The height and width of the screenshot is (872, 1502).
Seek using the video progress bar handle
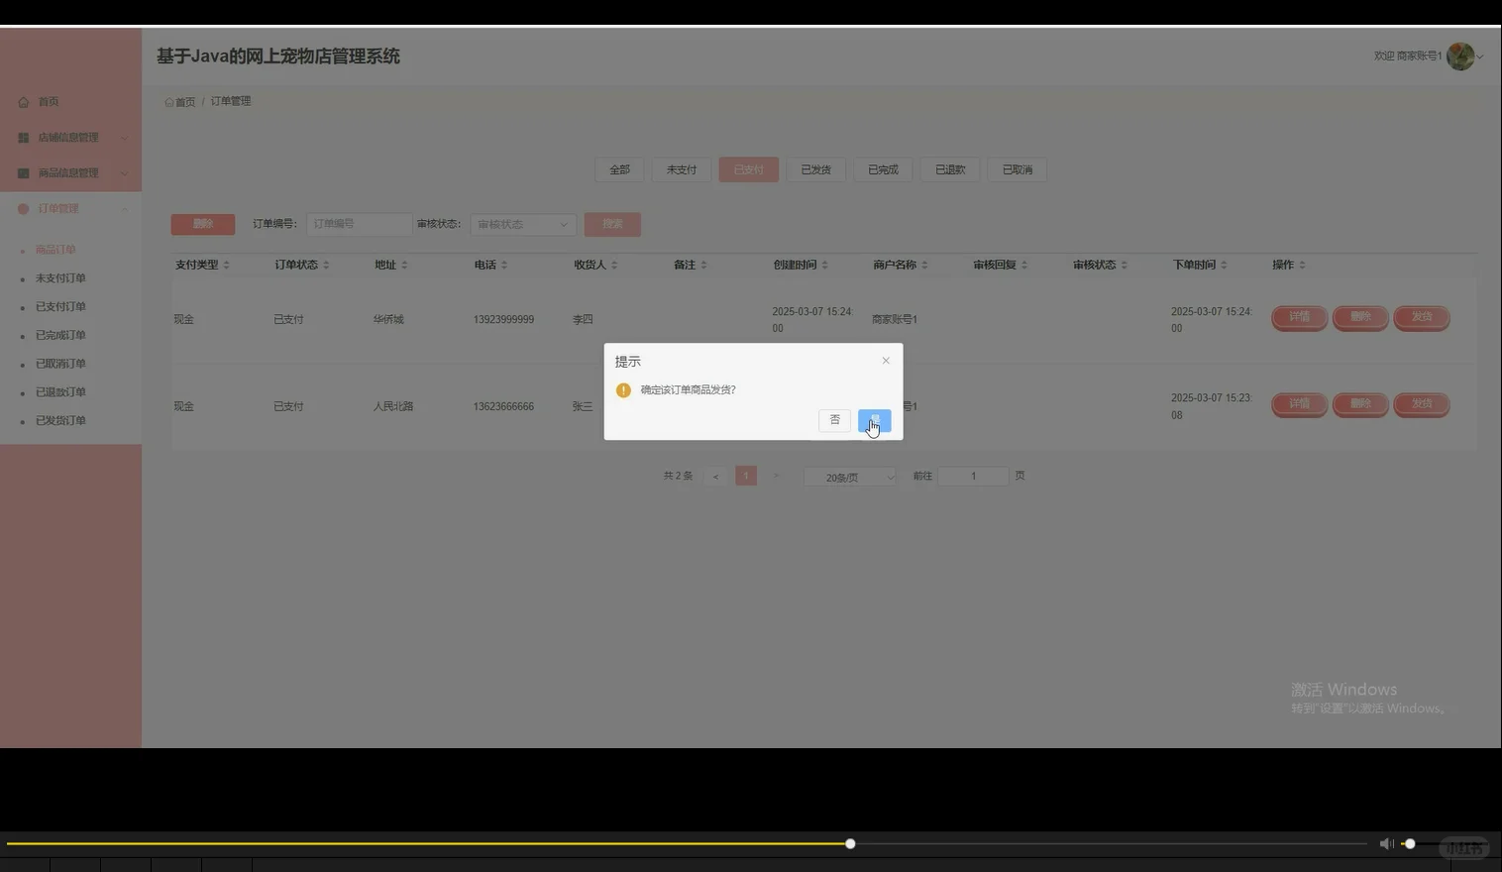[850, 844]
